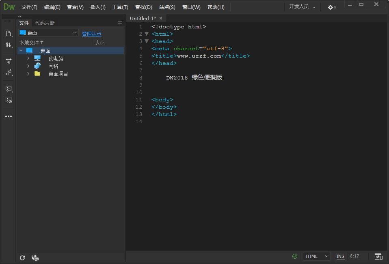The height and width of the screenshot is (264, 389).
Task: Open the 工具(T) menu
Action: click(x=120, y=7)
